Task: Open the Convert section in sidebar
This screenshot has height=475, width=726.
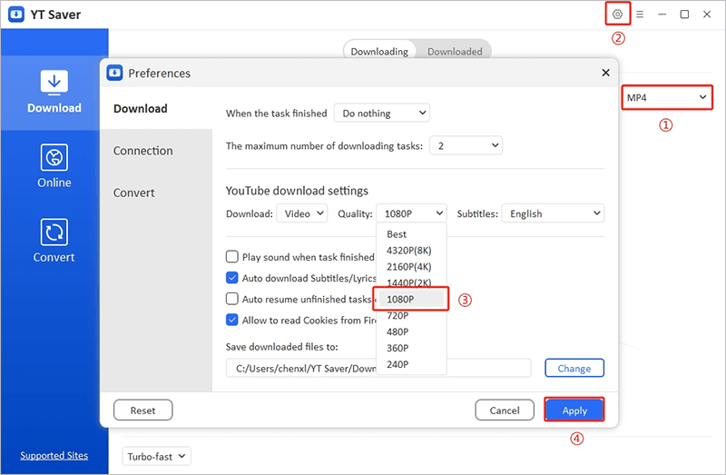Action: tap(54, 241)
